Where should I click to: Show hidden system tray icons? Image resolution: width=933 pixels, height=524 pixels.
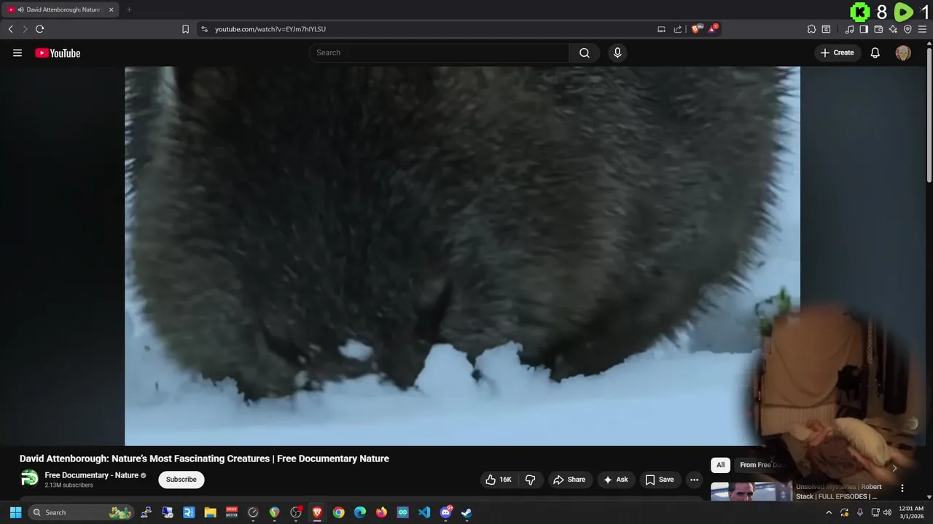tap(829, 512)
